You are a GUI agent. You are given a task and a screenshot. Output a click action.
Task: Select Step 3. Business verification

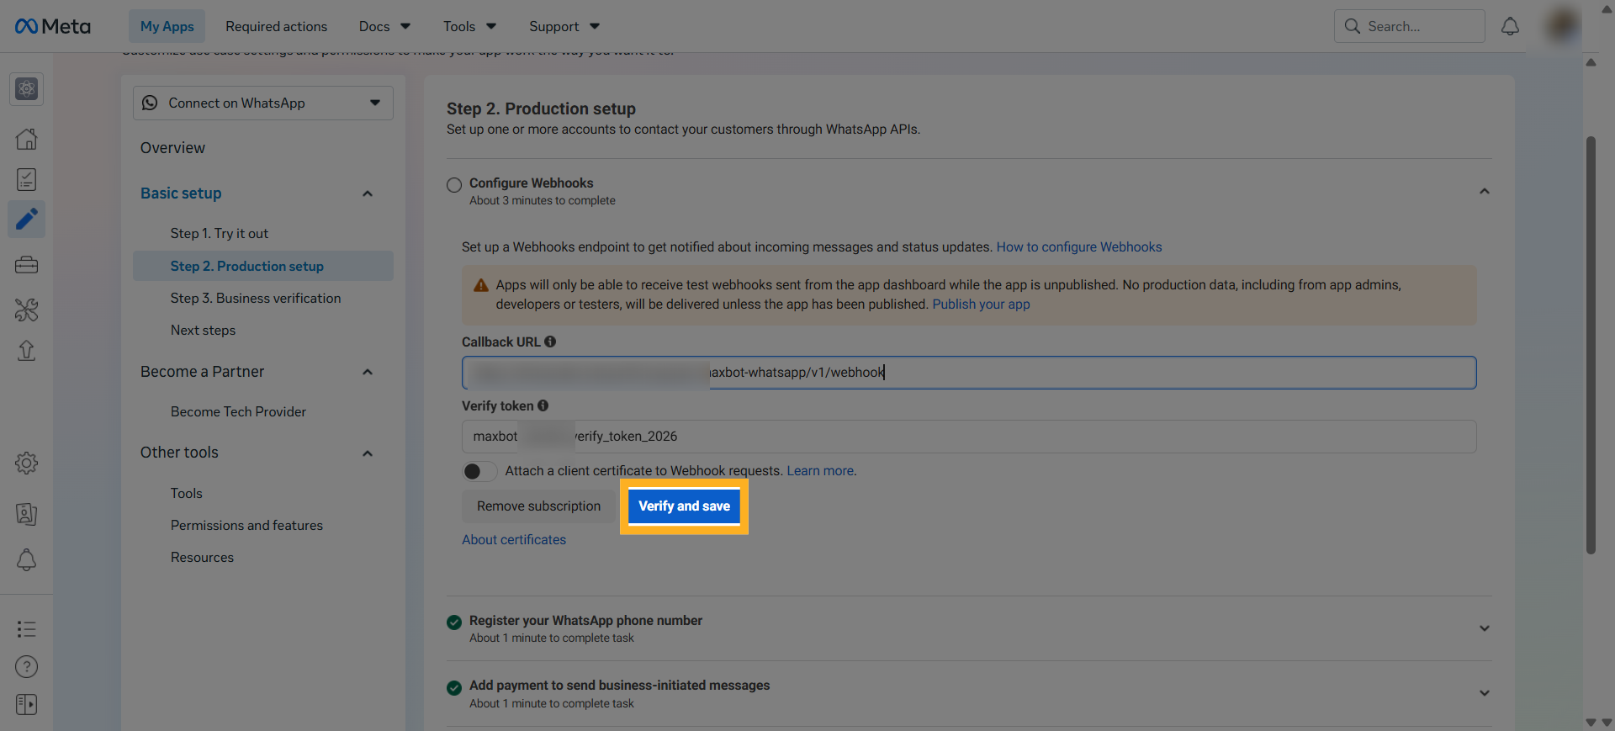point(256,298)
